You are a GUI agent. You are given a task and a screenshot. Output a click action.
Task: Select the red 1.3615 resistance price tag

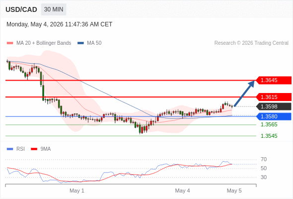[x=274, y=97]
